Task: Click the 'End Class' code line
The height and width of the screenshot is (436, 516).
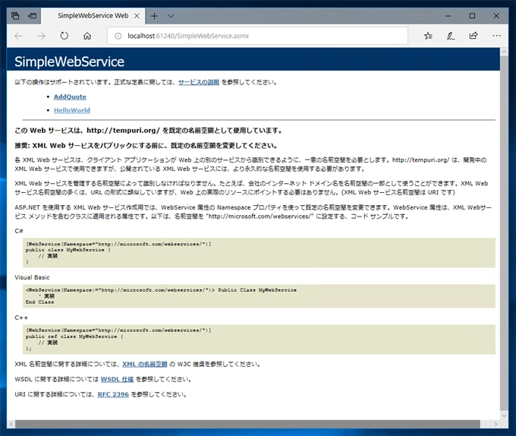Action: 39,302
